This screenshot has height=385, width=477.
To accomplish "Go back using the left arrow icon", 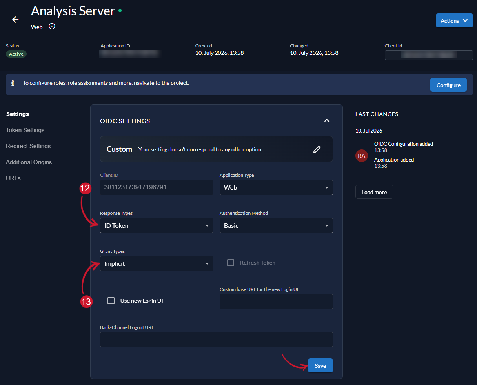I will click(15, 20).
